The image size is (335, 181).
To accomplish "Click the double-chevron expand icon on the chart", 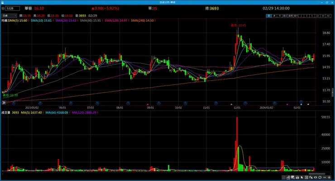I will pyautogui.click(x=4, y=102).
